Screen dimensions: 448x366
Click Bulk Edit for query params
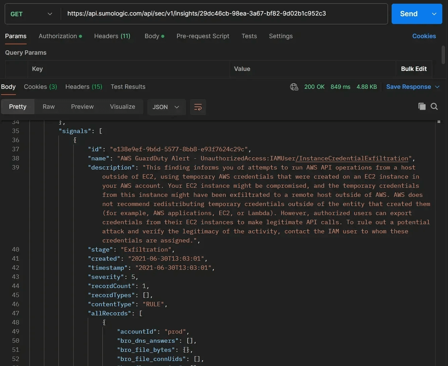click(414, 69)
